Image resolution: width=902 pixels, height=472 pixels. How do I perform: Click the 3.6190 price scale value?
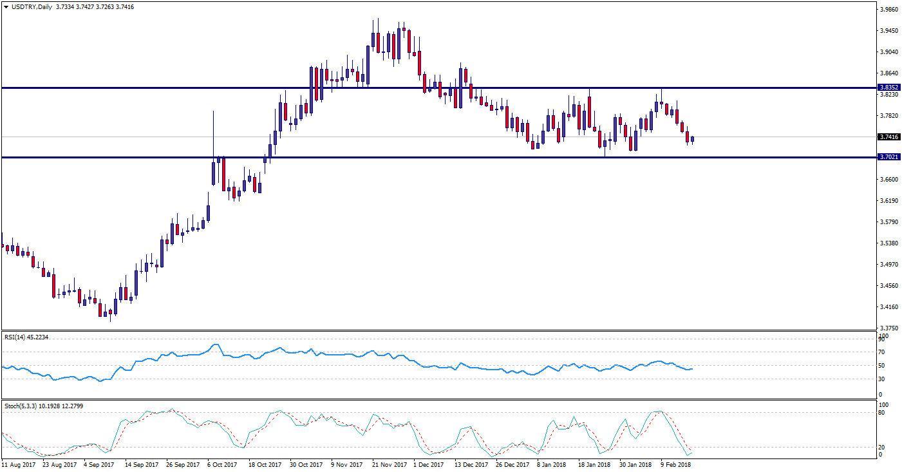point(889,201)
